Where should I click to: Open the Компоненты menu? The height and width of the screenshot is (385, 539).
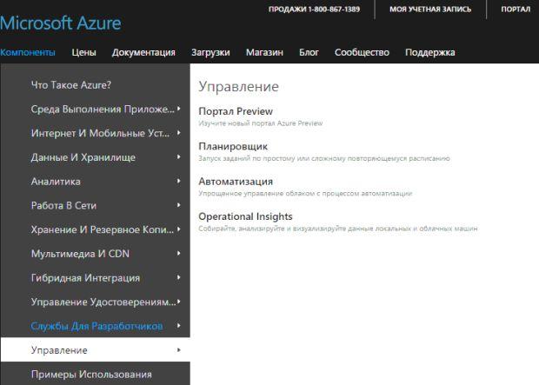(x=28, y=52)
